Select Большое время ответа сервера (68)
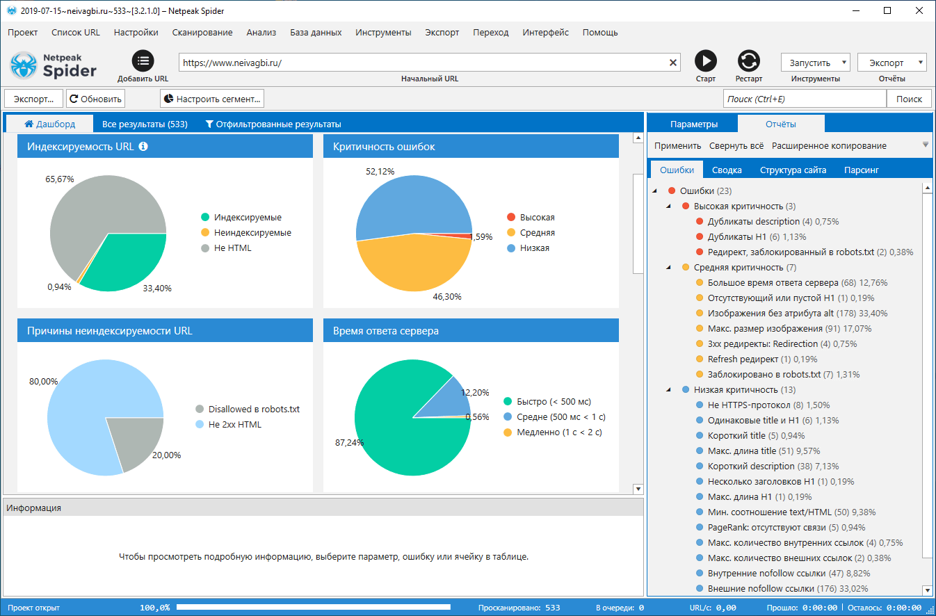Image resolution: width=936 pixels, height=616 pixels. 791,283
